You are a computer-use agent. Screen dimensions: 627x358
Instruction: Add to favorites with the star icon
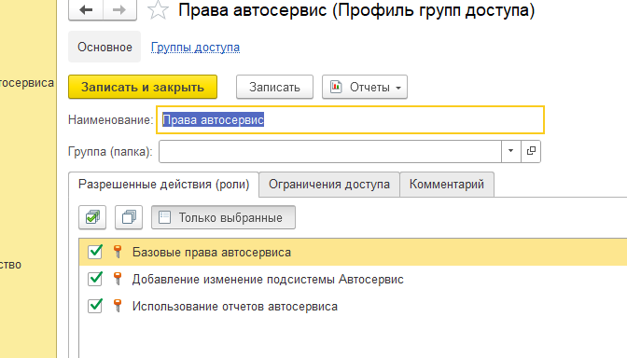click(x=158, y=10)
